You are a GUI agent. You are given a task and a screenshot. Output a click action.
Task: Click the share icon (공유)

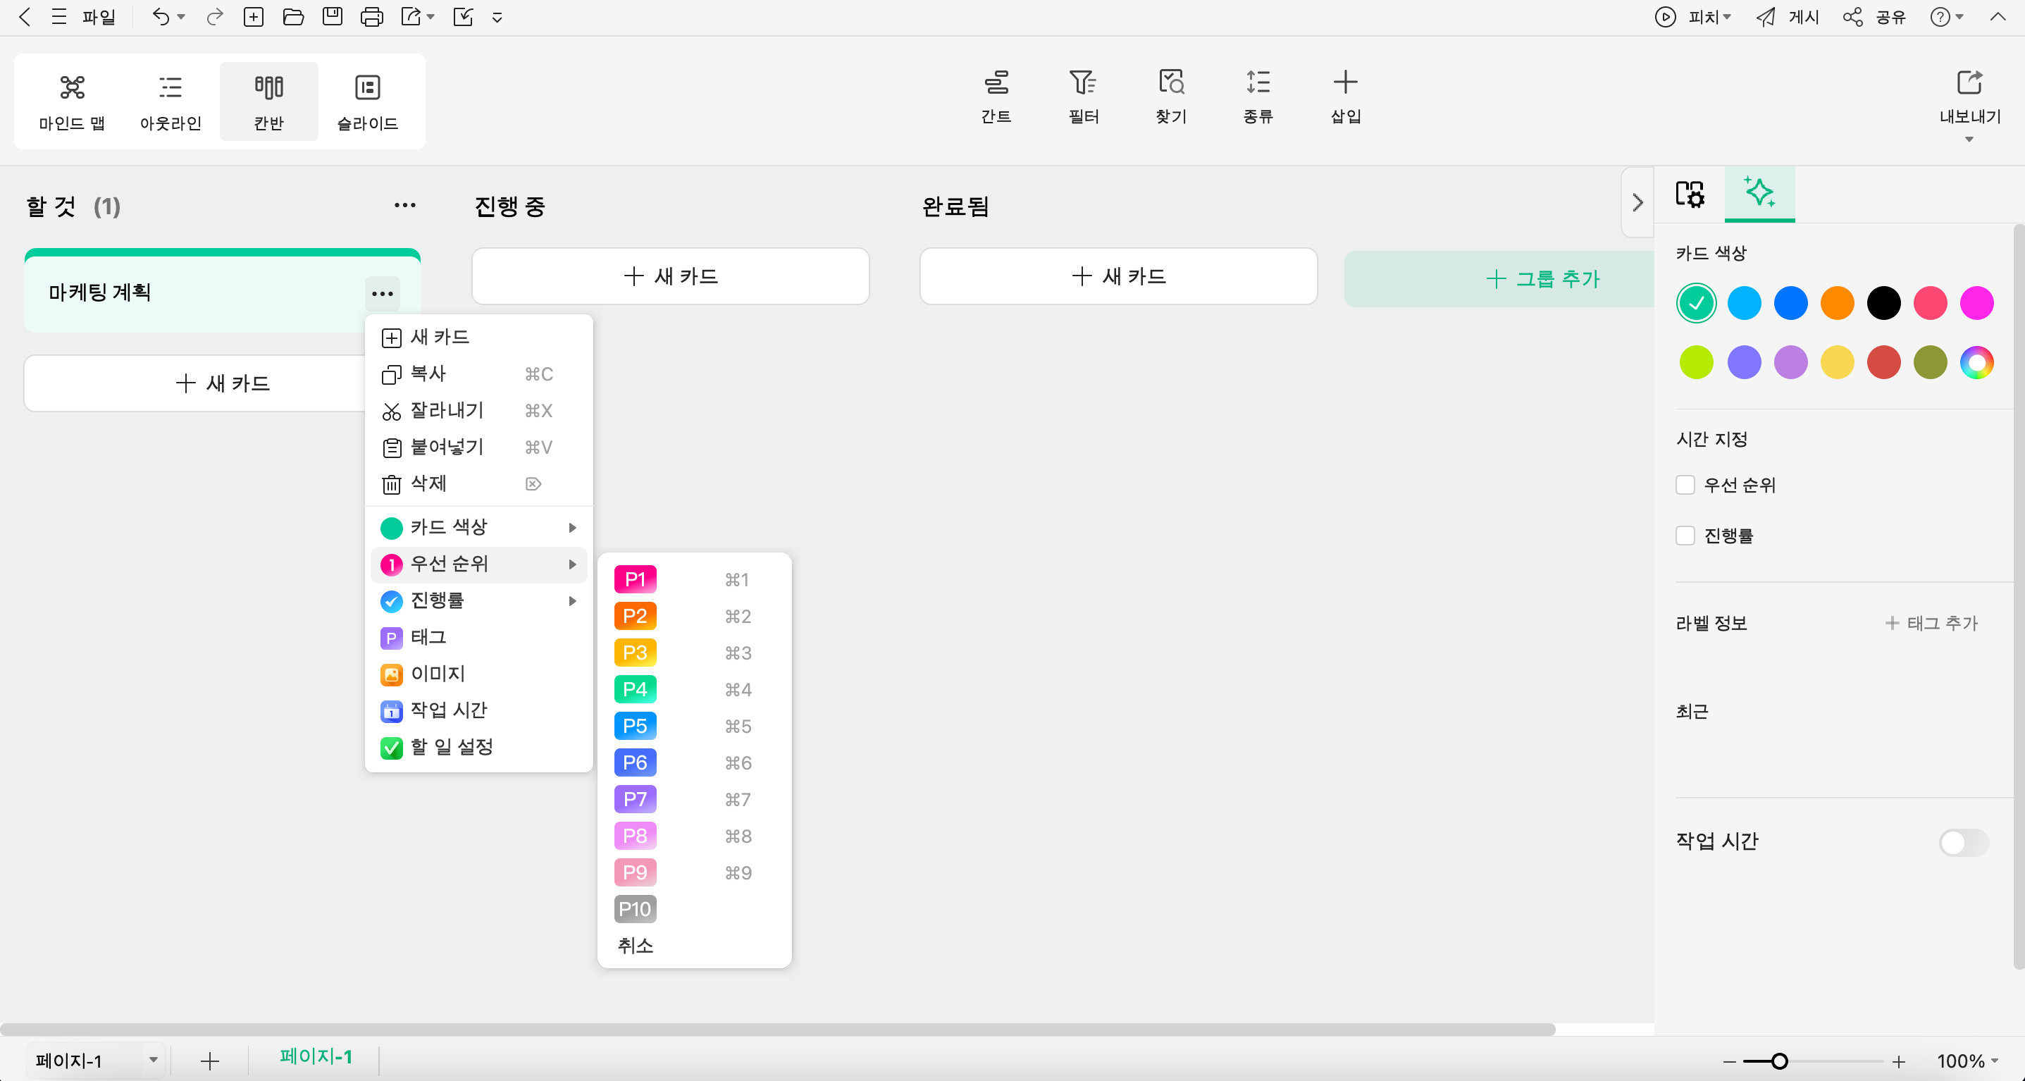(x=1852, y=16)
